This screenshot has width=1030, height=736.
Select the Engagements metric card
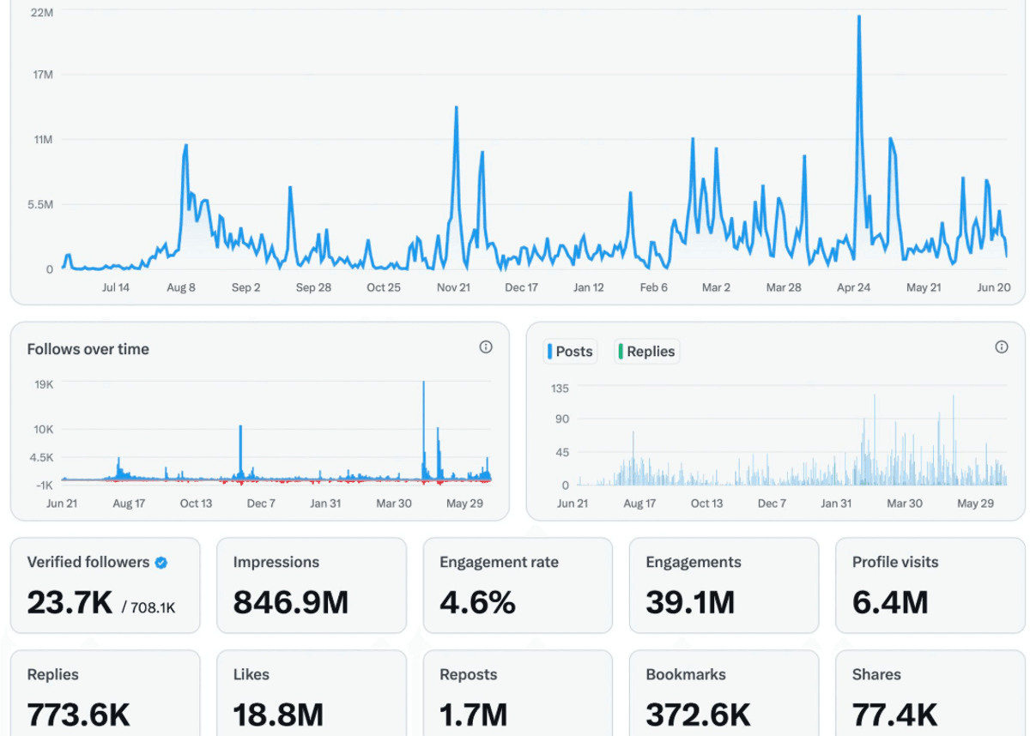[x=724, y=586]
